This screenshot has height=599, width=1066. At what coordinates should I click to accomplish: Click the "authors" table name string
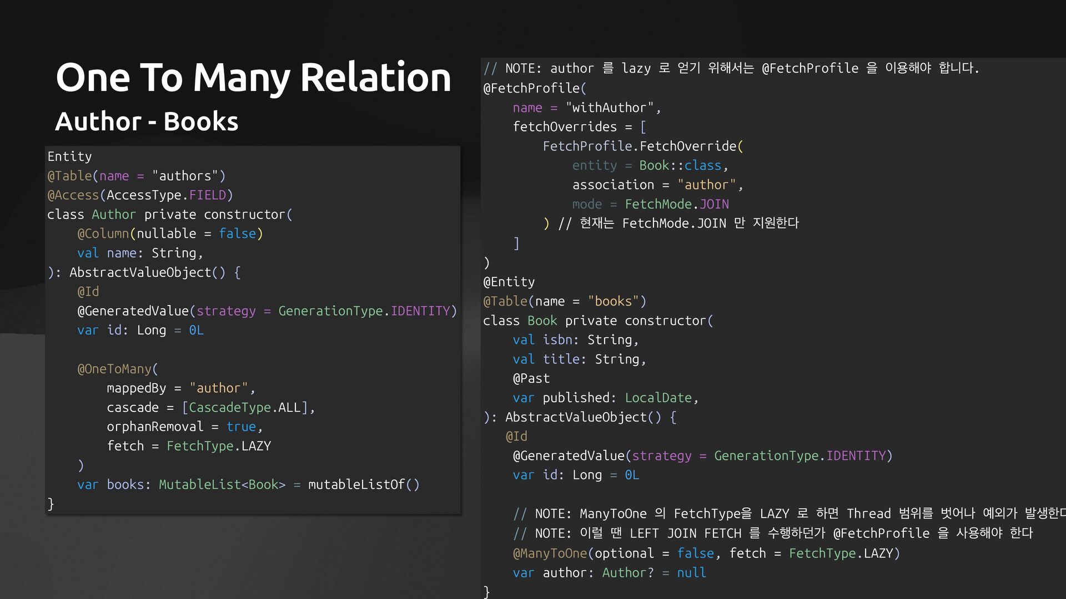pyautogui.click(x=185, y=176)
